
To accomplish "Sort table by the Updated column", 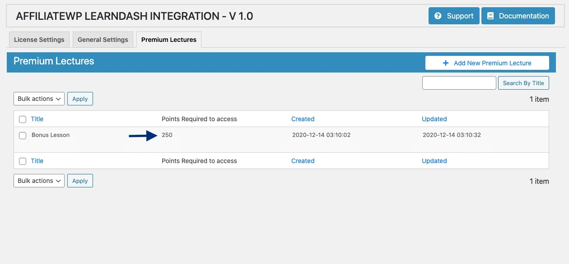I will (434, 119).
